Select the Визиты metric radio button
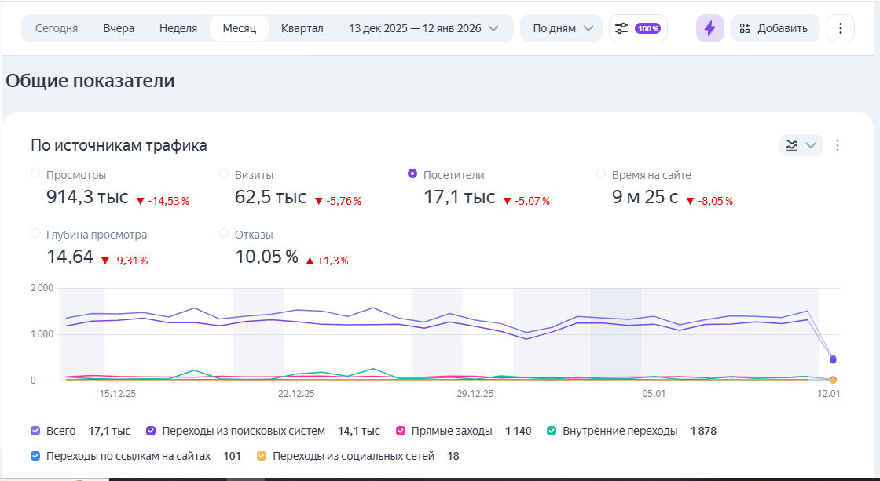The width and height of the screenshot is (880, 481). click(x=224, y=174)
